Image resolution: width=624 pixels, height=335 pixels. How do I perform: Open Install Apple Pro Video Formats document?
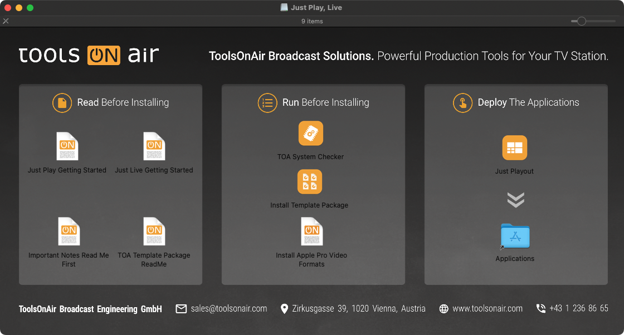(x=311, y=231)
